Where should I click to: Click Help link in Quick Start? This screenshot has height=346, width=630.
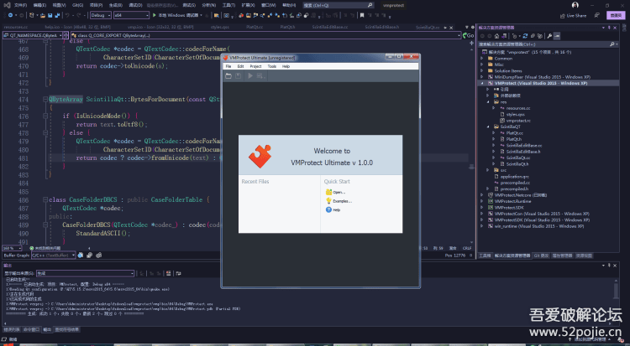pos(333,210)
